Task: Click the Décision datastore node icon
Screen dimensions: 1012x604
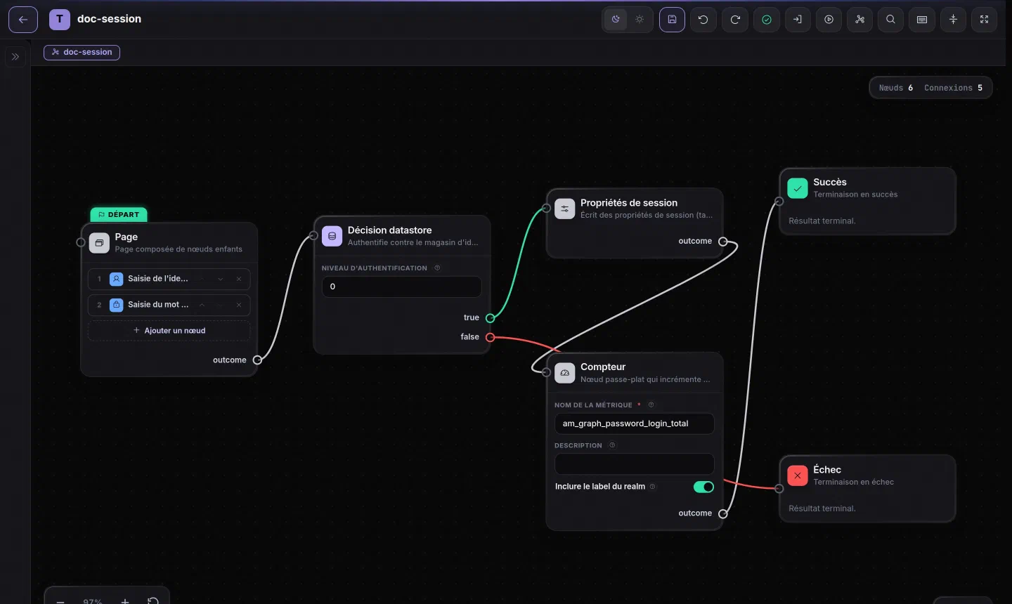Action: 332,236
